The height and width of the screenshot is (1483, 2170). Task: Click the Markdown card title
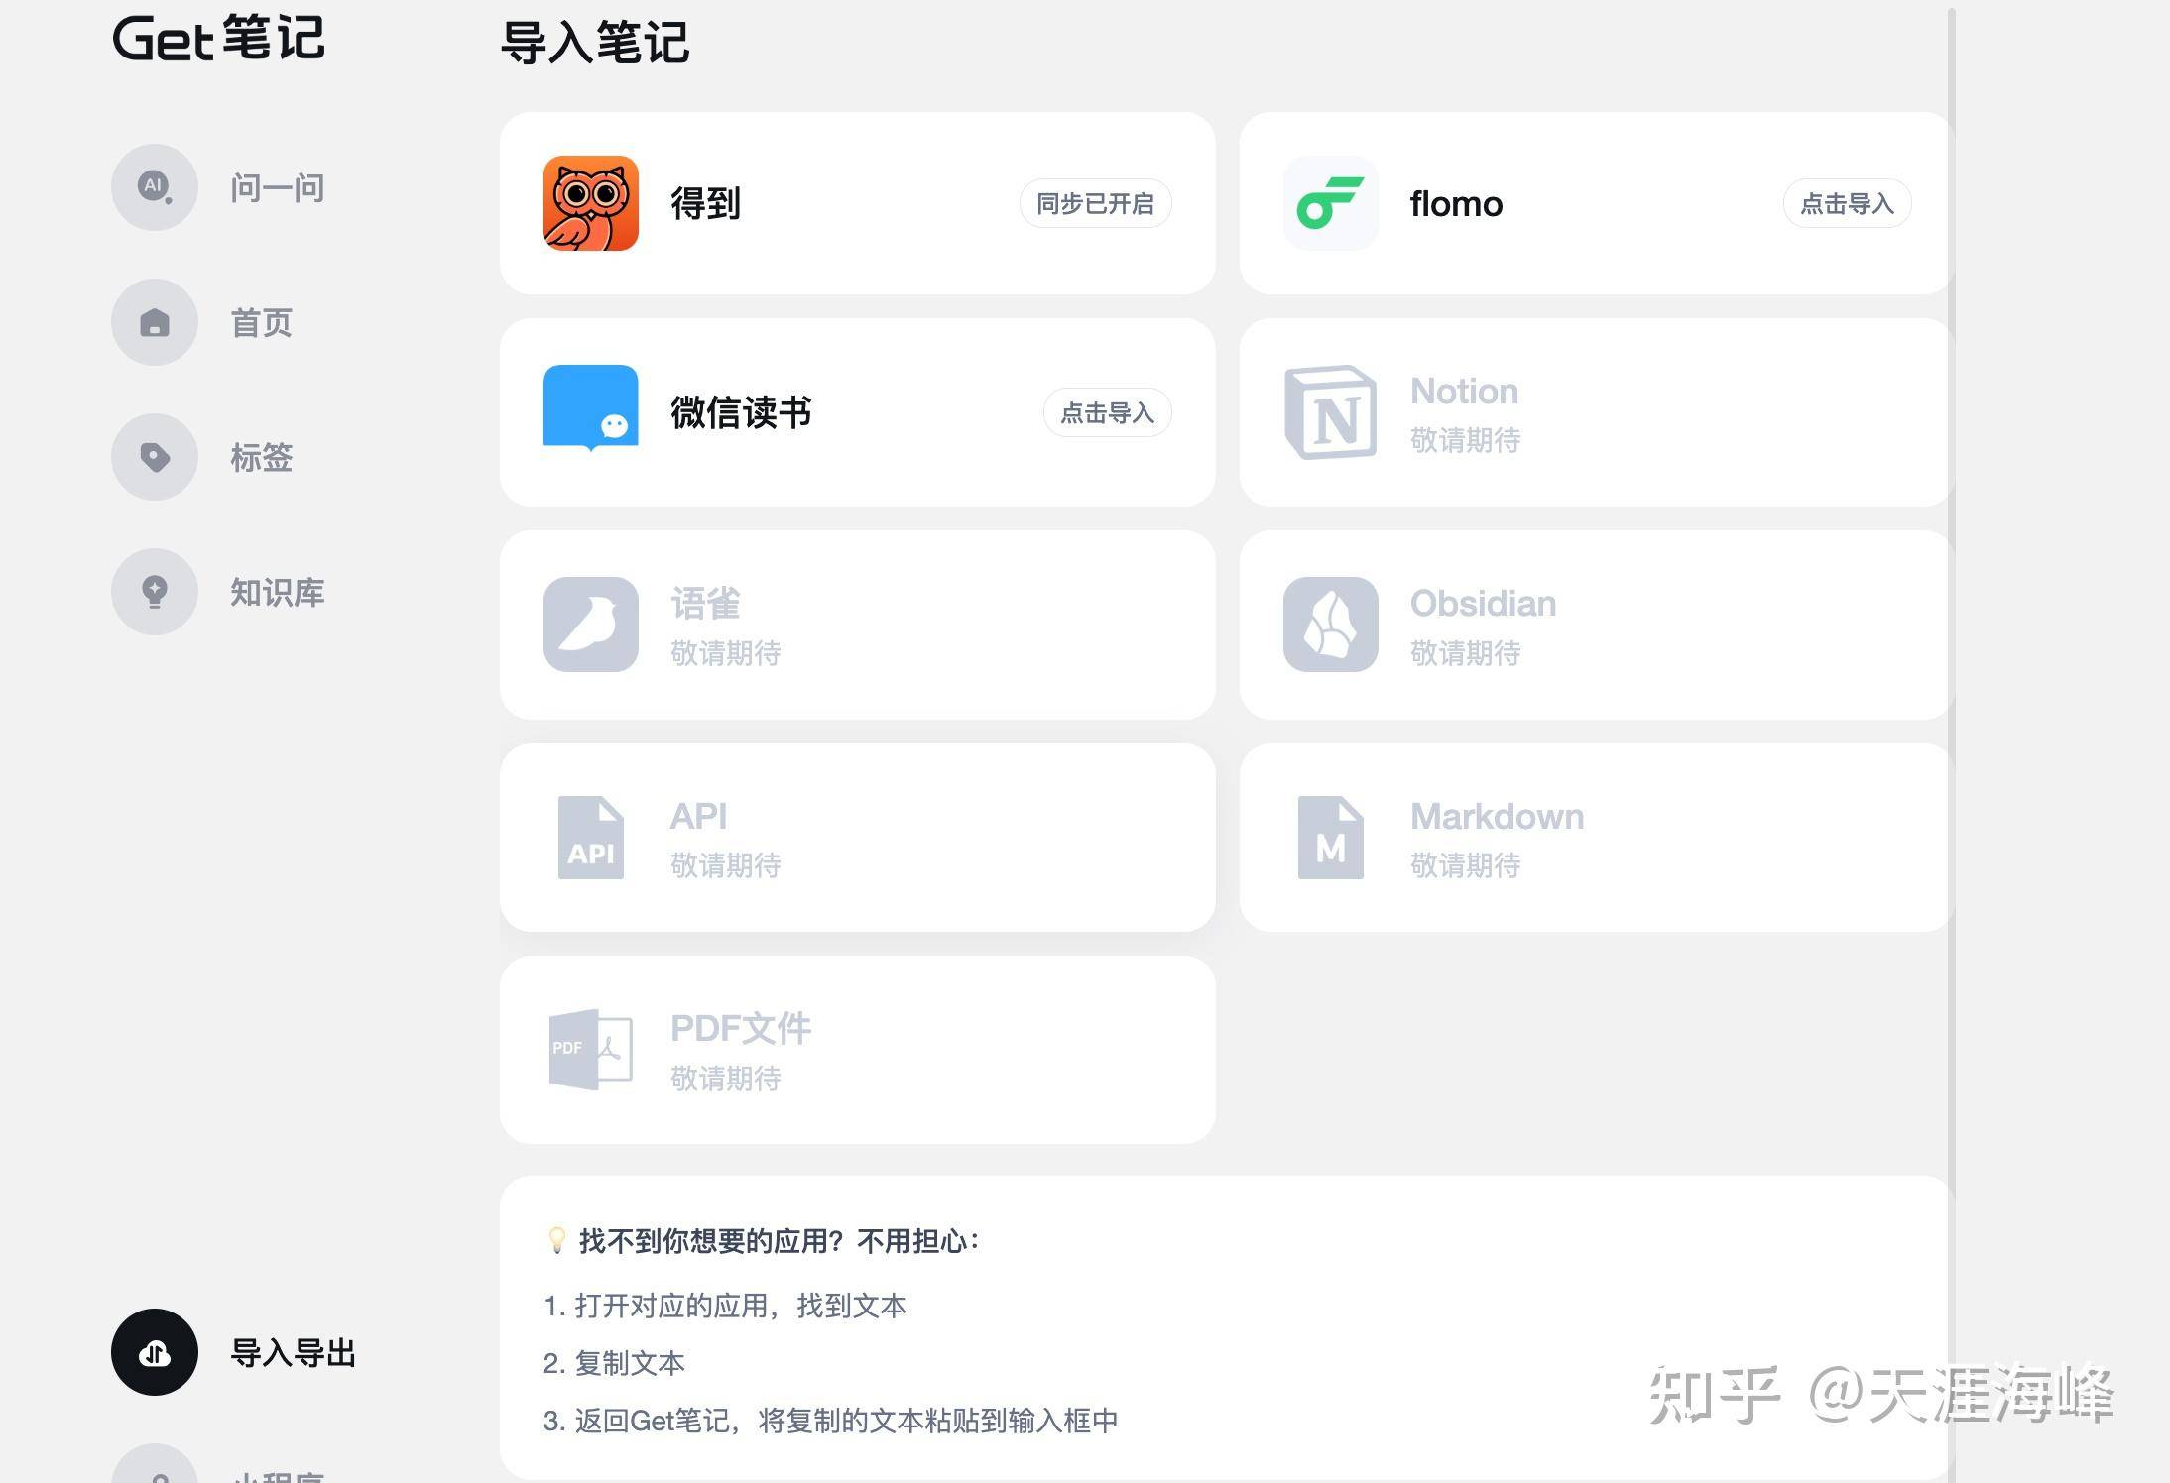(x=1498, y=816)
